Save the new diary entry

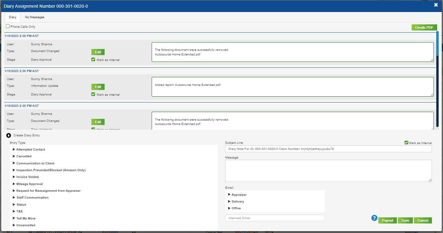pyautogui.click(x=405, y=220)
